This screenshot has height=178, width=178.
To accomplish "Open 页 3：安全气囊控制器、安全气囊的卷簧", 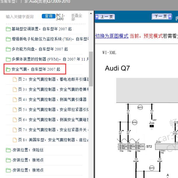I will click(53, 89).
